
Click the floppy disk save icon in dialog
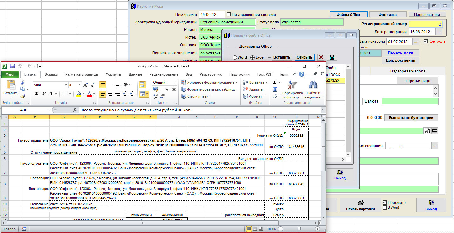pyautogui.click(x=332, y=57)
